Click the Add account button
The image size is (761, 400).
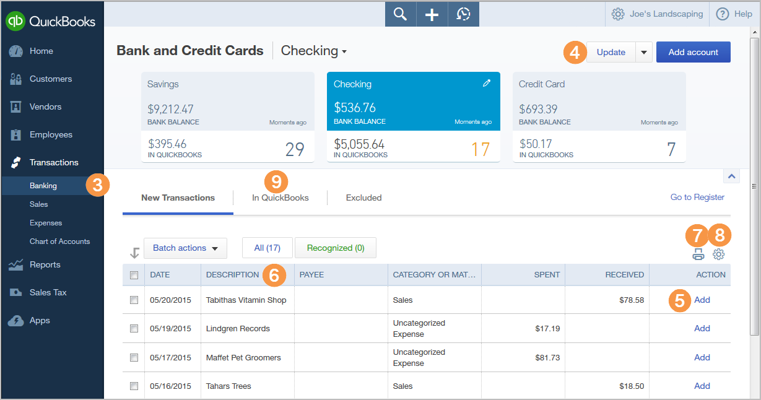coord(694,53)
